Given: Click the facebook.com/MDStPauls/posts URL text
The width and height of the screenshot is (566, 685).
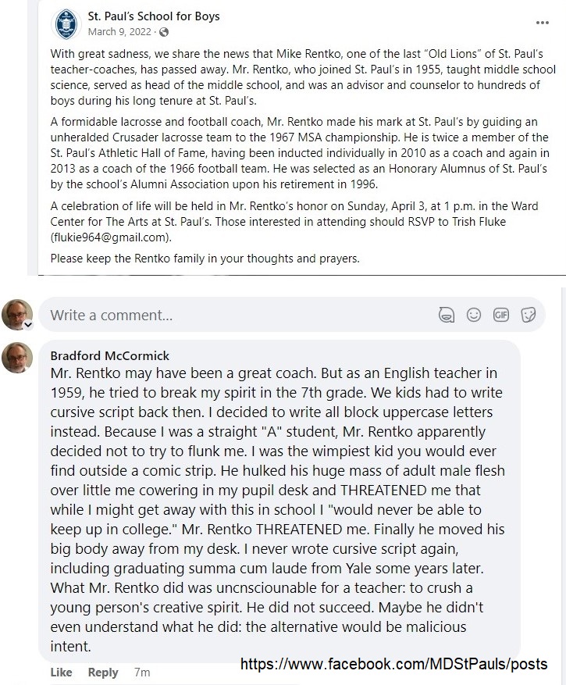Looking at the screenshot, I should pyautogui.click(x=394, y=664).
